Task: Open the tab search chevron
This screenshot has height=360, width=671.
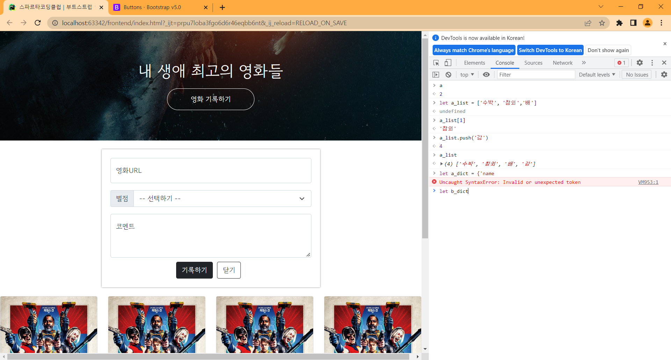Action: pyautogui.click(x=601, y=7)
